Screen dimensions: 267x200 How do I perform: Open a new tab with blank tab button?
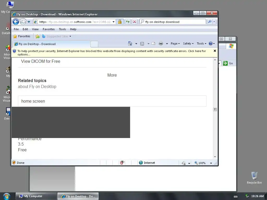click(94, 44)
